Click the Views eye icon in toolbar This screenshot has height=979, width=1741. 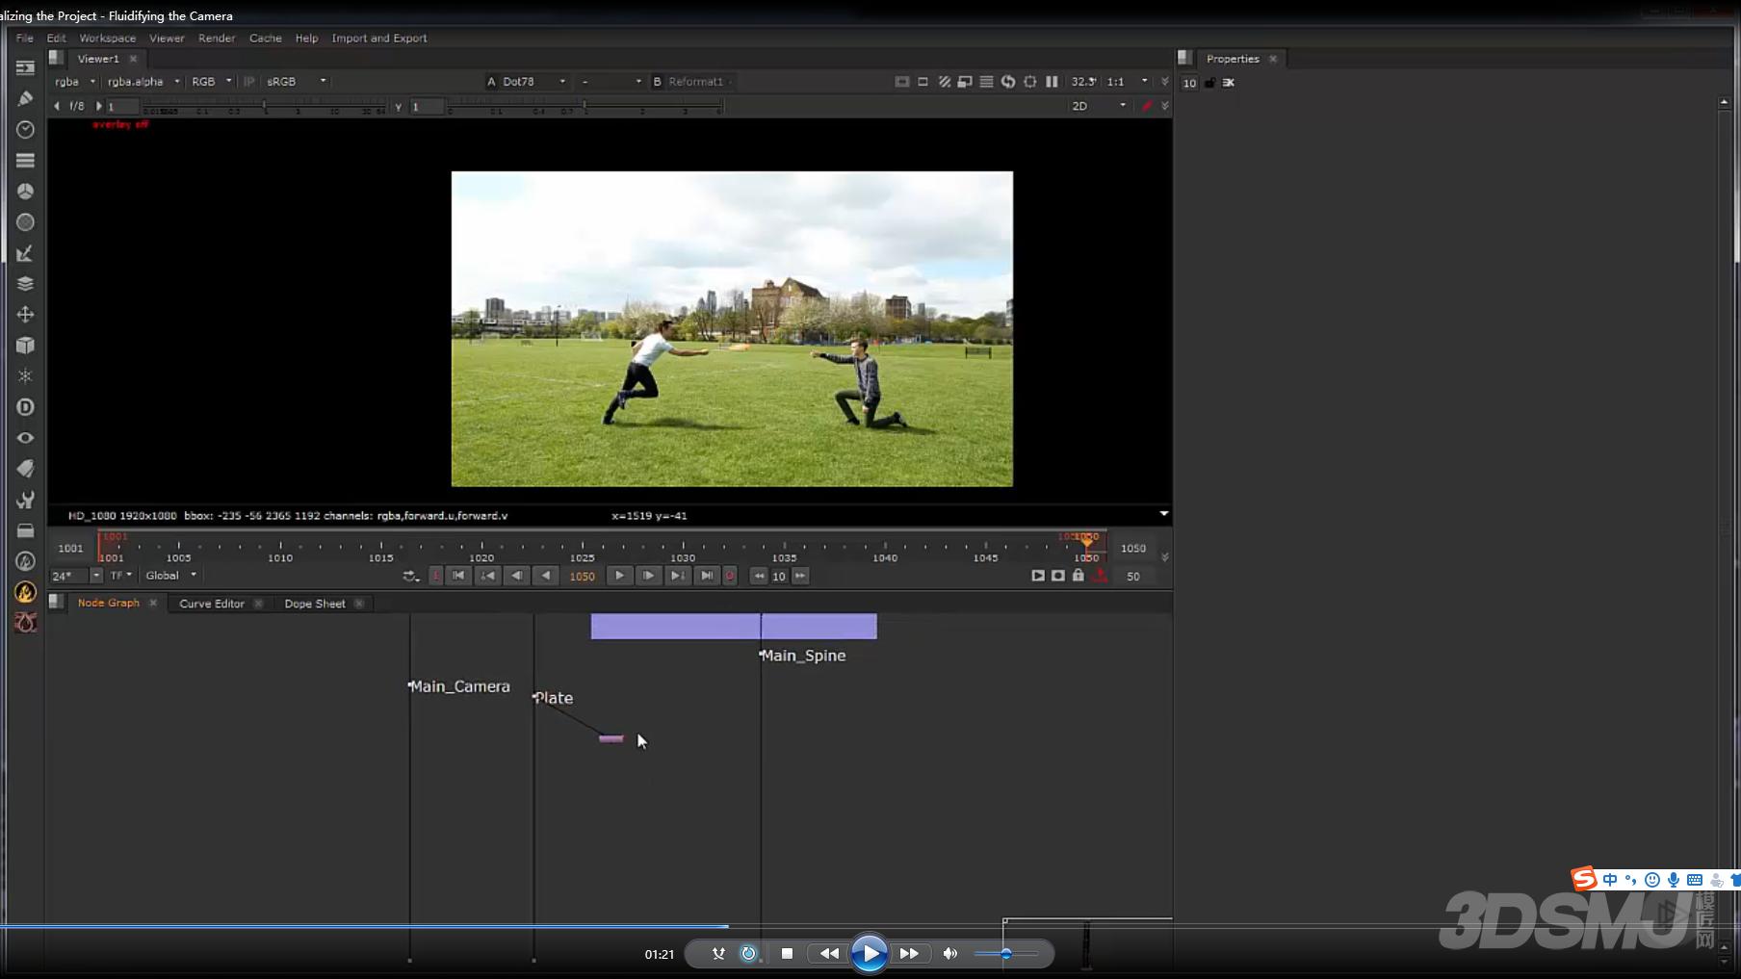[25, 438]
